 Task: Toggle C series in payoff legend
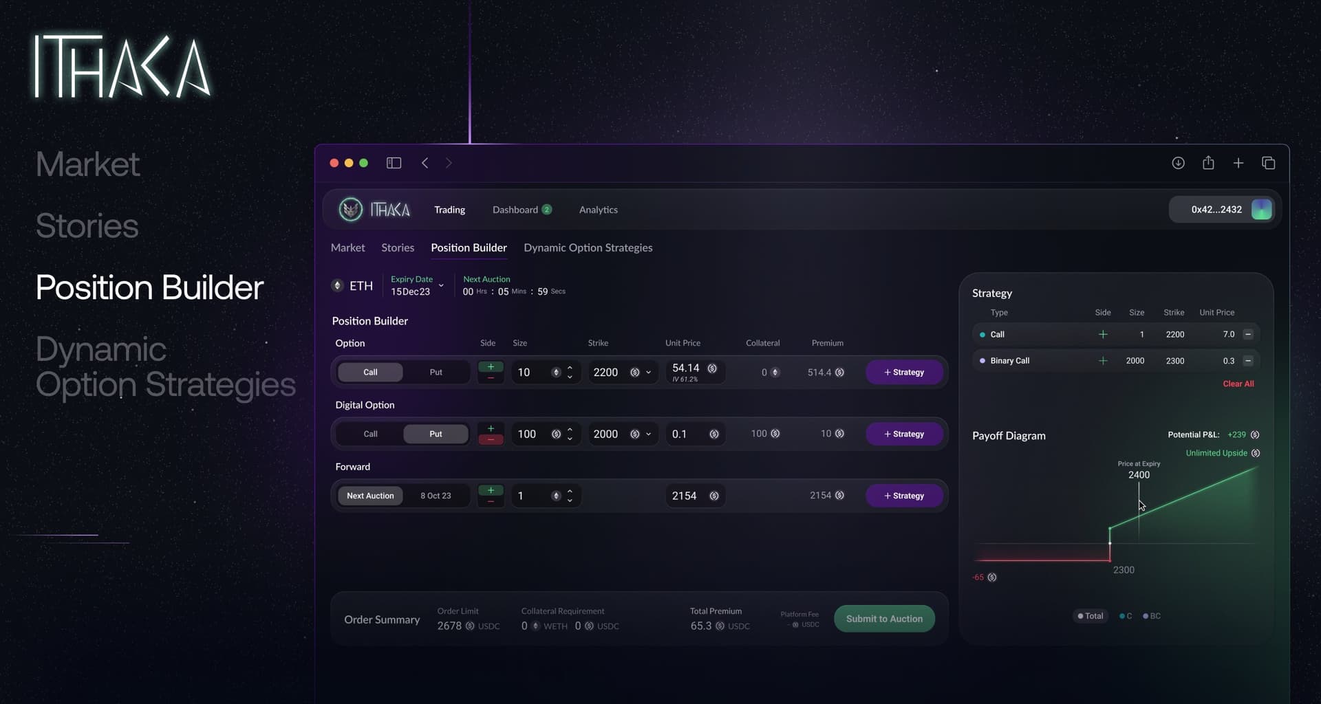pyautogui.click(x=1126, y=616)
